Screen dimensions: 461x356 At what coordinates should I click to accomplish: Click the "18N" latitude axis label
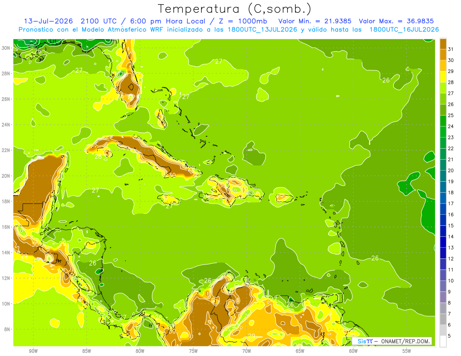(7, 201)
